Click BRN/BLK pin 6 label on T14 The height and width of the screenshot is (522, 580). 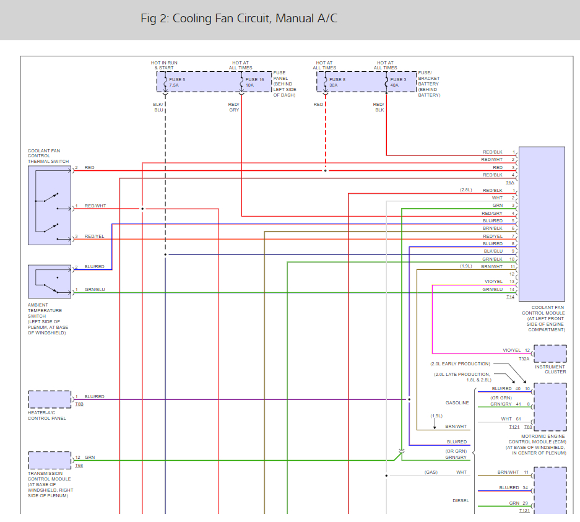499,228
